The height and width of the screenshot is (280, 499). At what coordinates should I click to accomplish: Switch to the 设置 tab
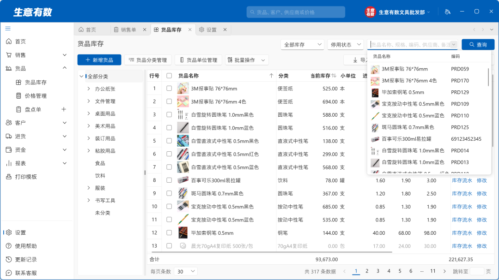pyautogui.click(x=208, y=30)
